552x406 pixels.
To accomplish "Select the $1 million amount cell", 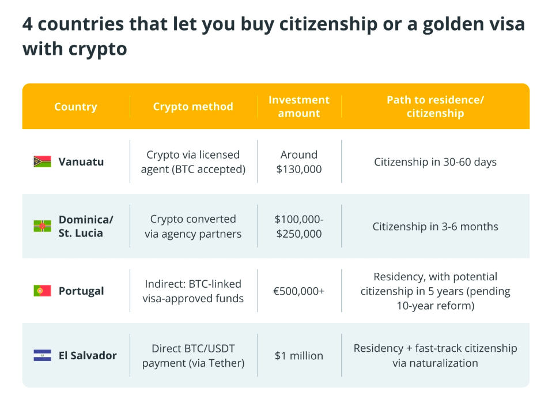I will pyautogui.click(x=299, y=356).
